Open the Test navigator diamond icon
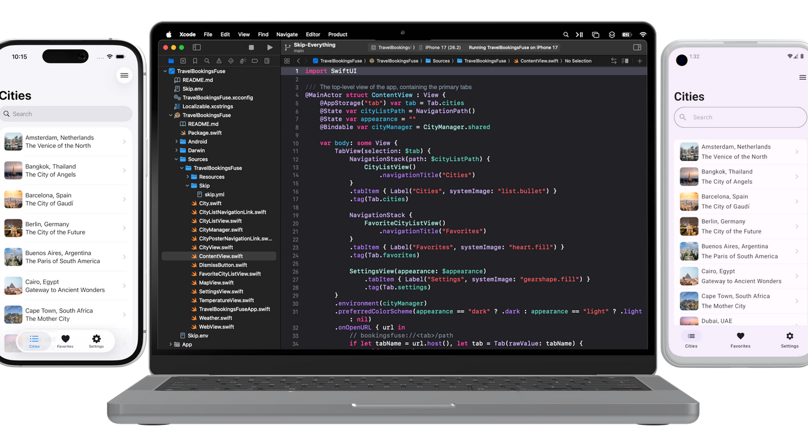 [230, 61]
